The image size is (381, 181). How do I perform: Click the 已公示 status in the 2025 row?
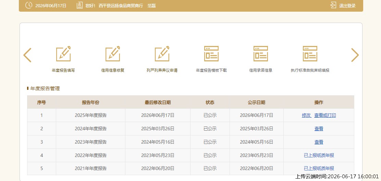[x=210, y=116]
